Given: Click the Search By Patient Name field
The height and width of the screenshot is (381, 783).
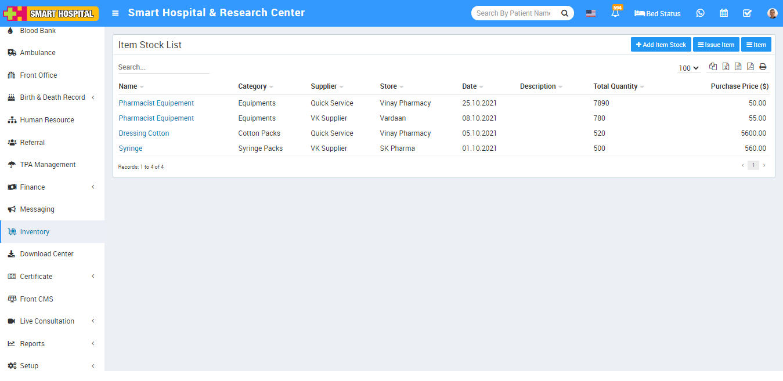Looking at the screenshot, I should click(514, 13).
